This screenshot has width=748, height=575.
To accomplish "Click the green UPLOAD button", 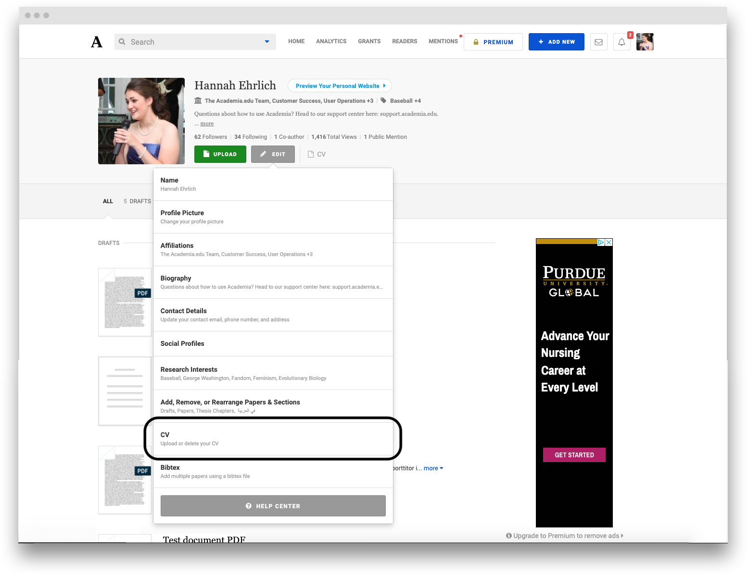I will tap(220, 154).
